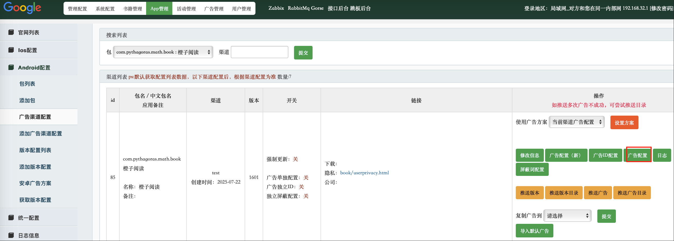
Task: Open 版本配置列表 in the sidebar
Action: [35, 150]
